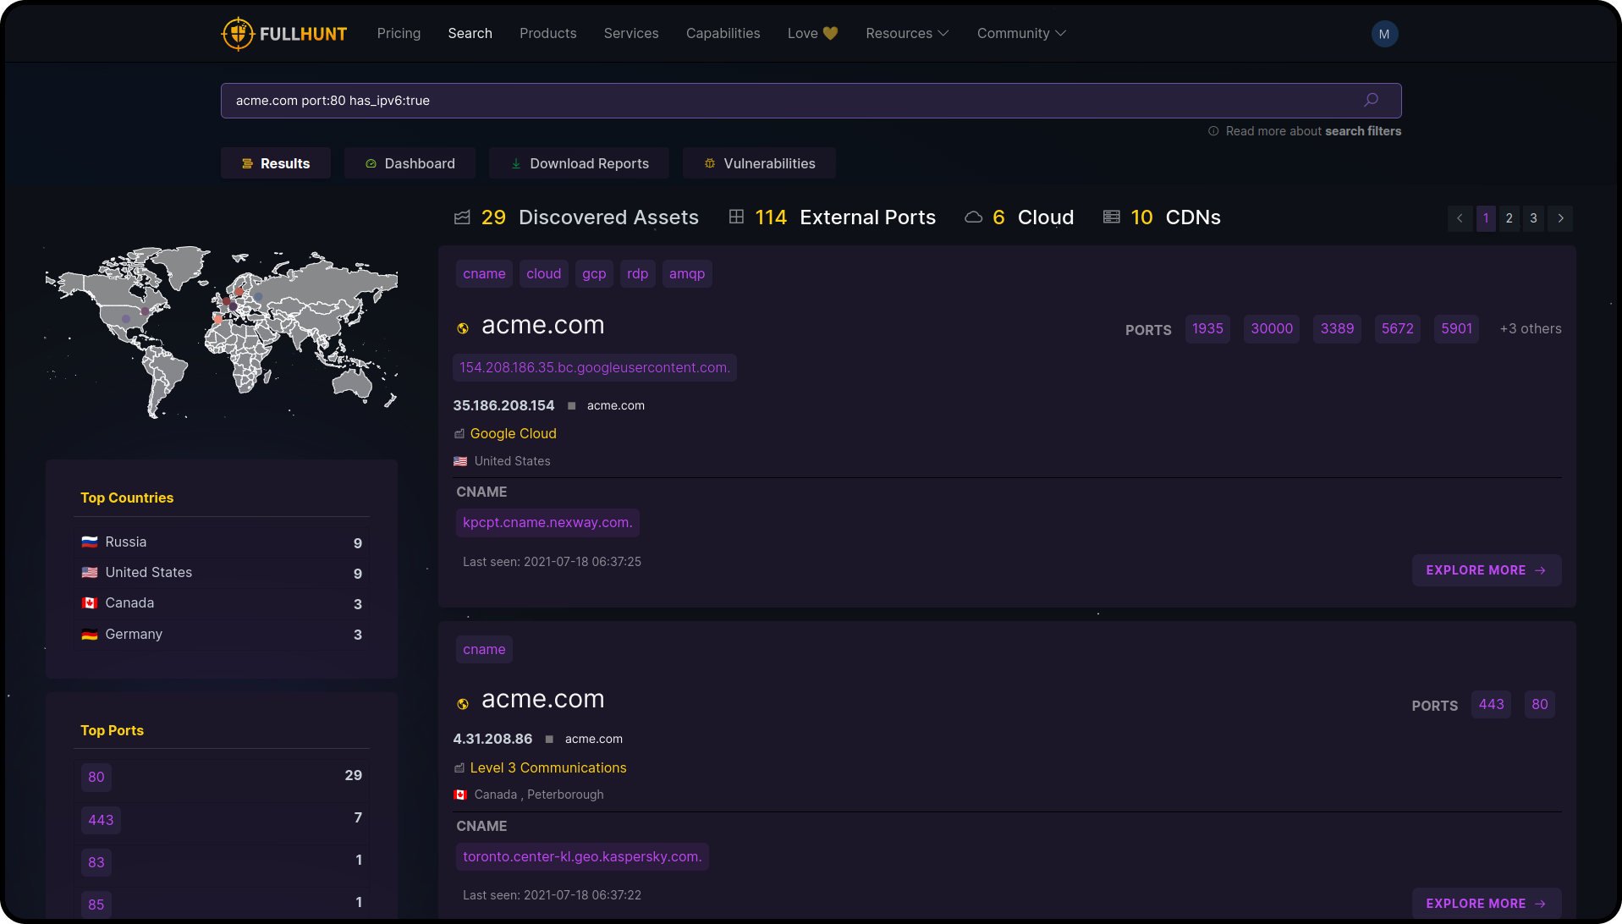
Task: Click the cname tag on second result
Action: pos(484,650)
